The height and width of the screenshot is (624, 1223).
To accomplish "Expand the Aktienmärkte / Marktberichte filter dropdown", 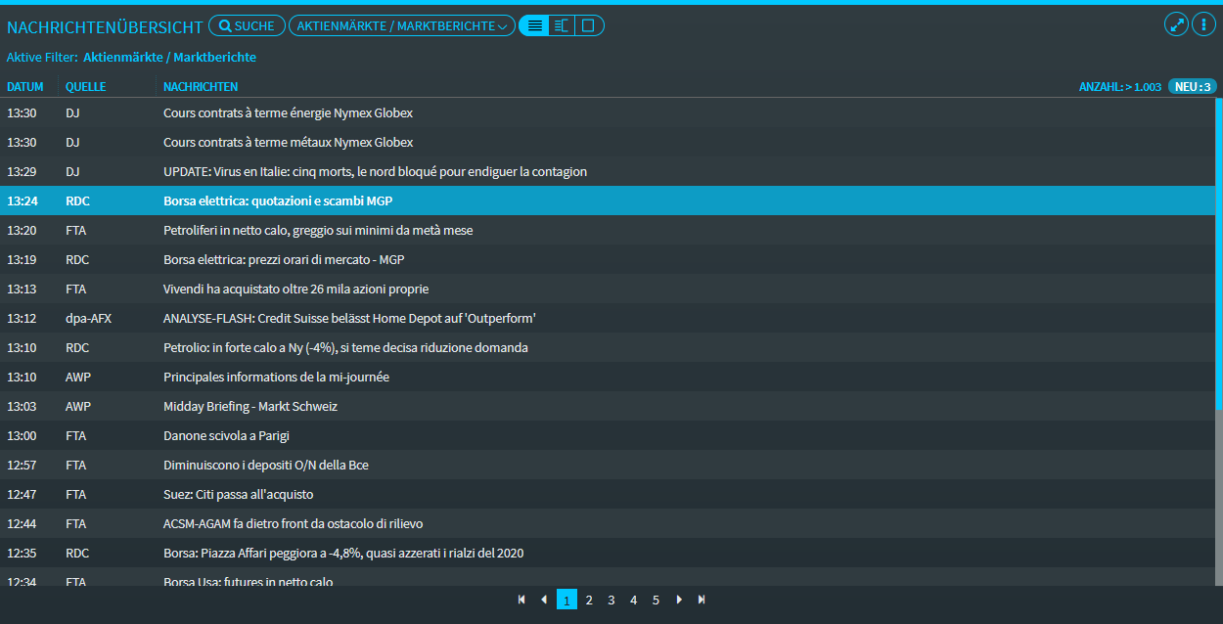I will (x=402, y=26).
